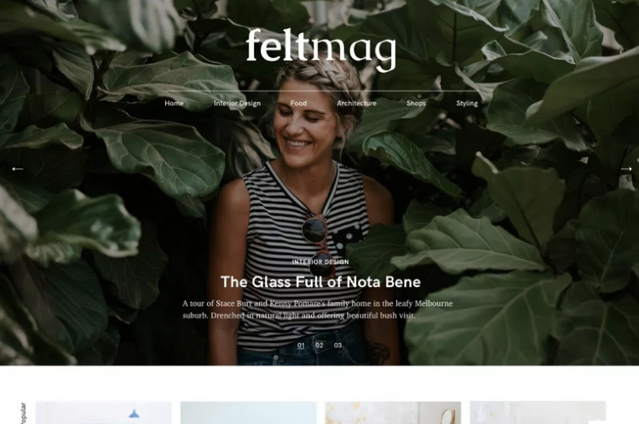Visit the Shops menu link
Viewport: 639px width, 424px height.
pyautogui.click(x=416, y=104)
